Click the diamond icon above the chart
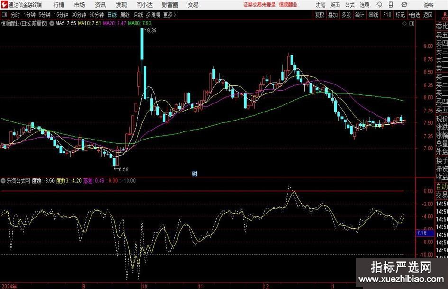This screenshot has height=289, width=448. tap(404, 24)
